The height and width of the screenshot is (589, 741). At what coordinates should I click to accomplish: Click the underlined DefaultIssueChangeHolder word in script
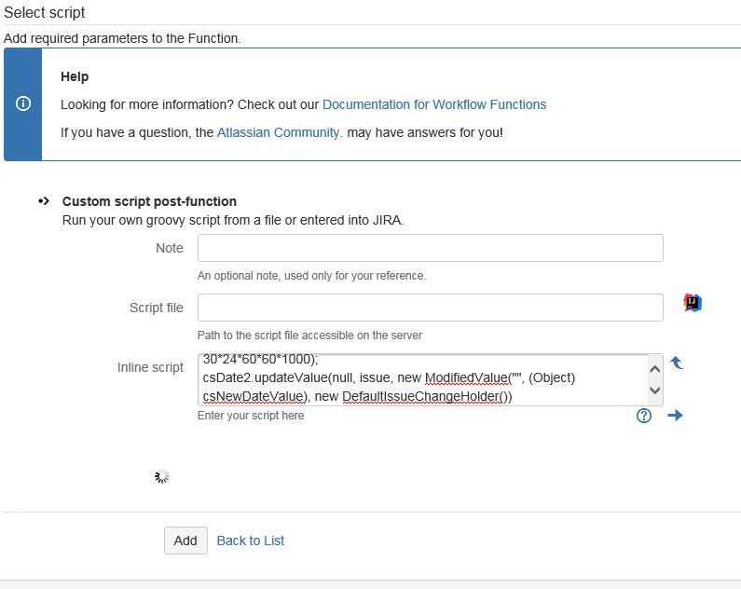[x=423, y=396]
